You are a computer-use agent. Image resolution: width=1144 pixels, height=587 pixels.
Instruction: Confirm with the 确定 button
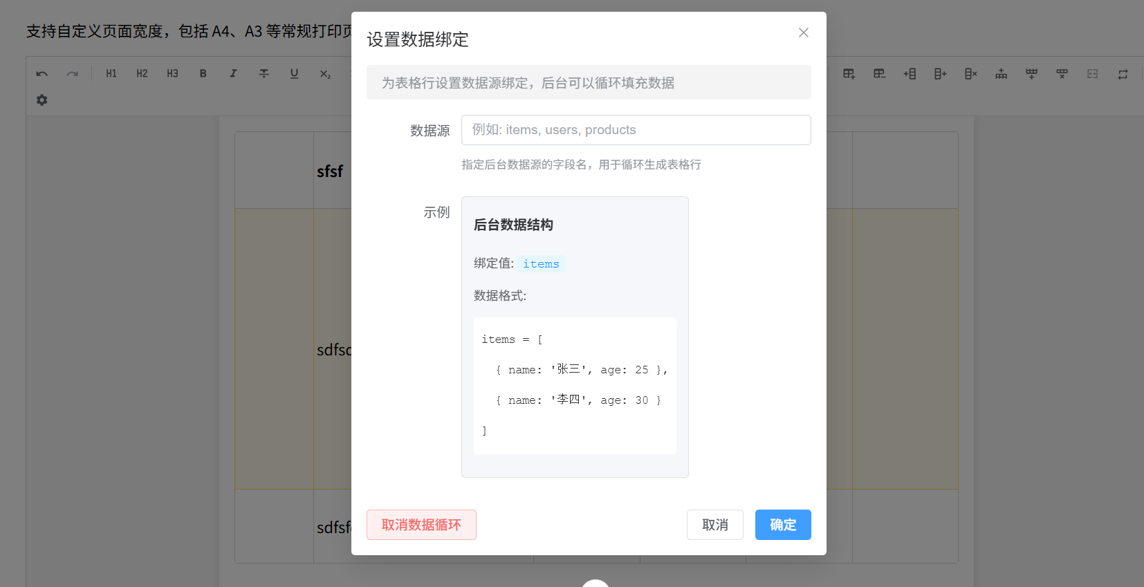pyautogui.click(x=783, y=525)
